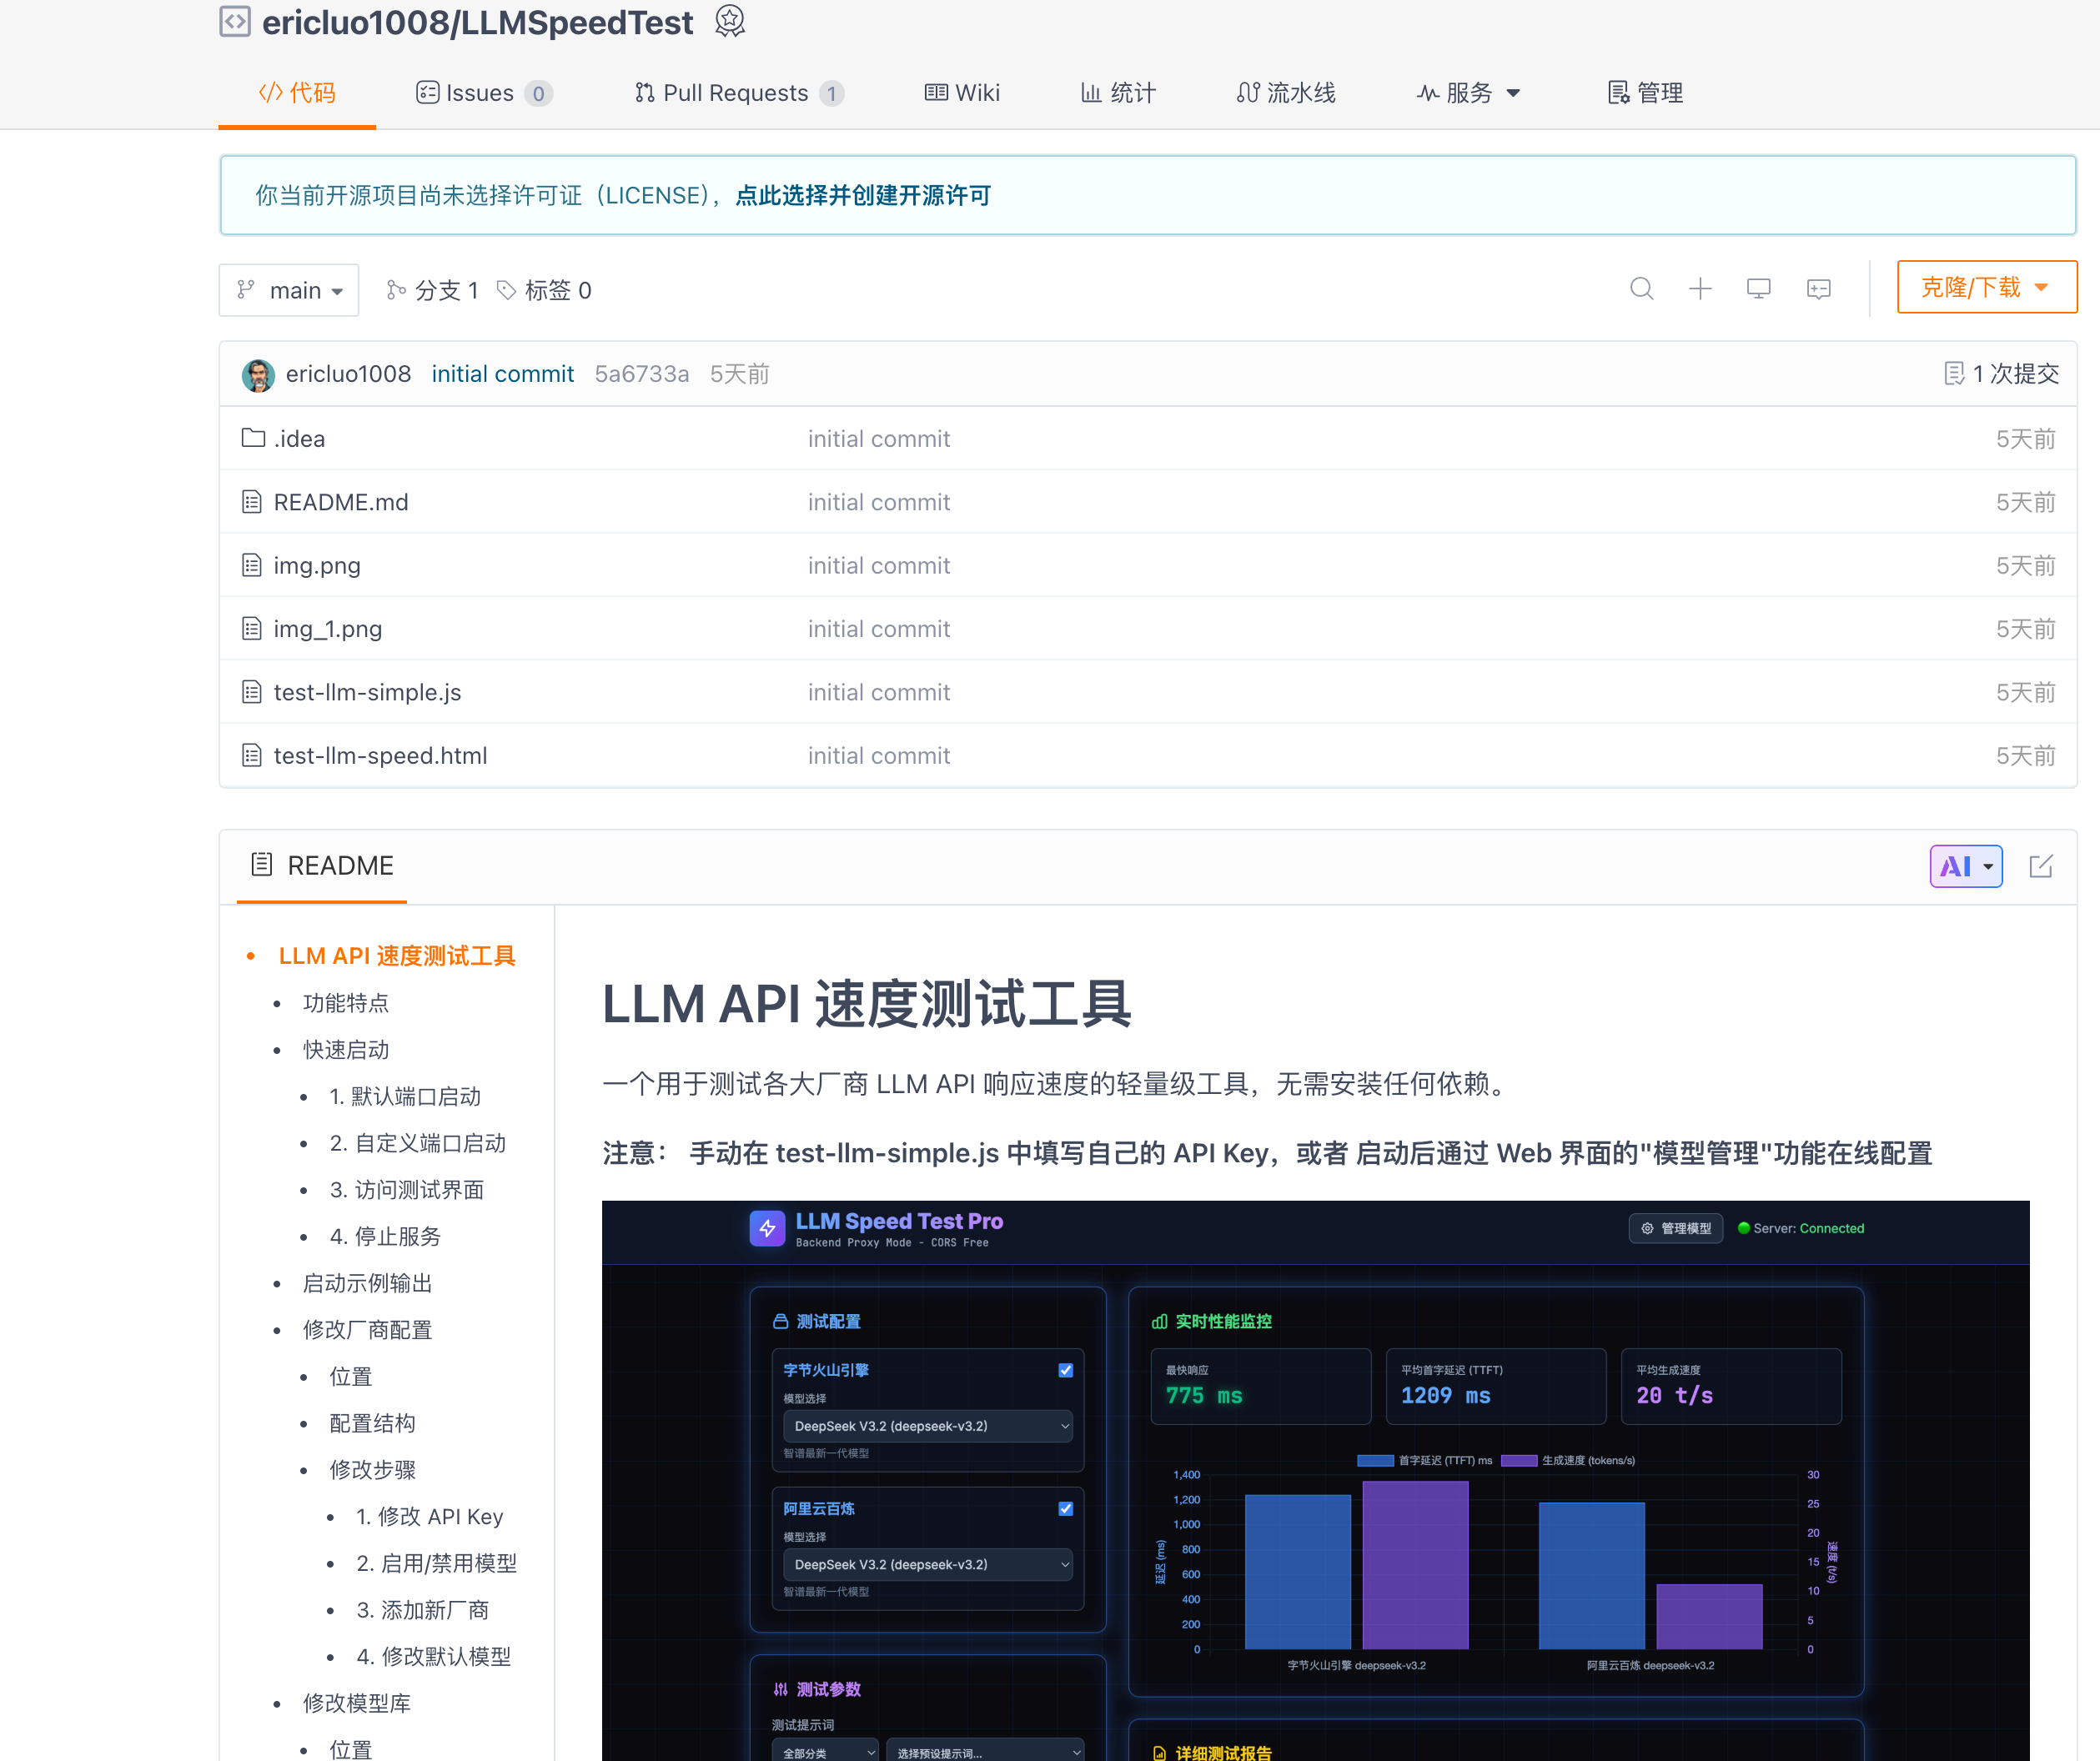Click ericluo1008's avatar in the commit row

coord(258,375)
